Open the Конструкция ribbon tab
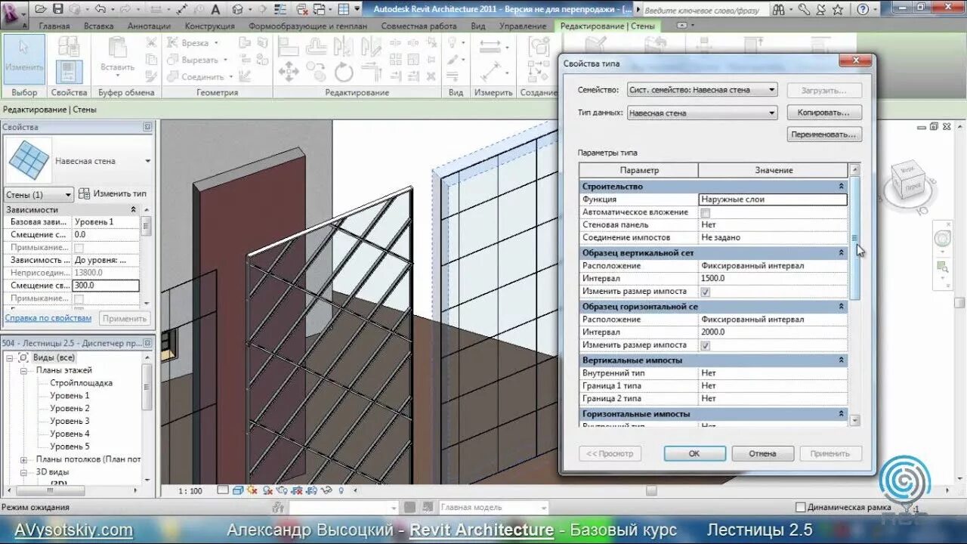Image resolution: width=967 pixels, height=544 pixels. (x=210, y=26)
